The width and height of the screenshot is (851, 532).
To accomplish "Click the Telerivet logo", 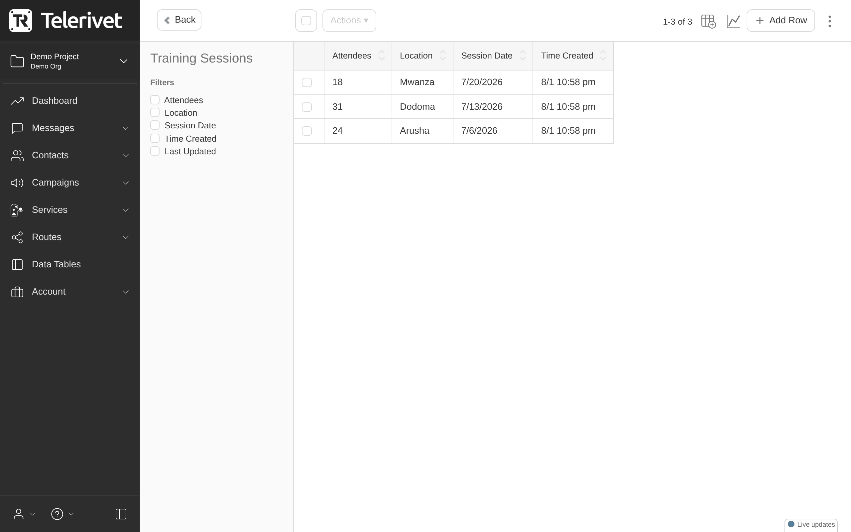I will click(66, 20).
